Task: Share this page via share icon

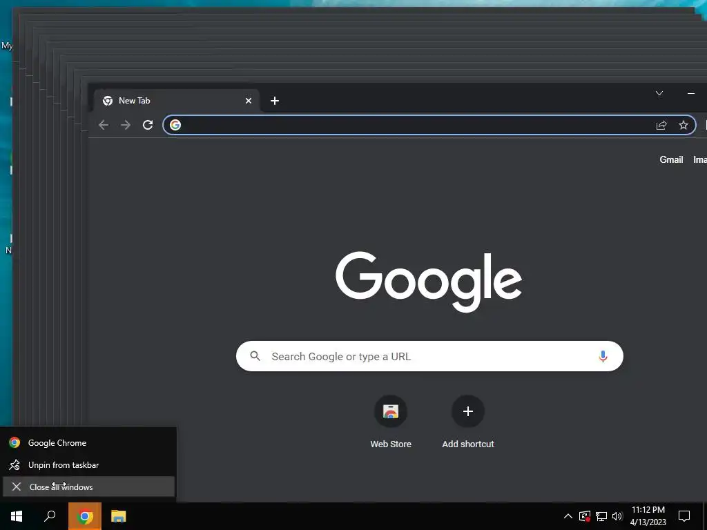Action: coord(661,126)
